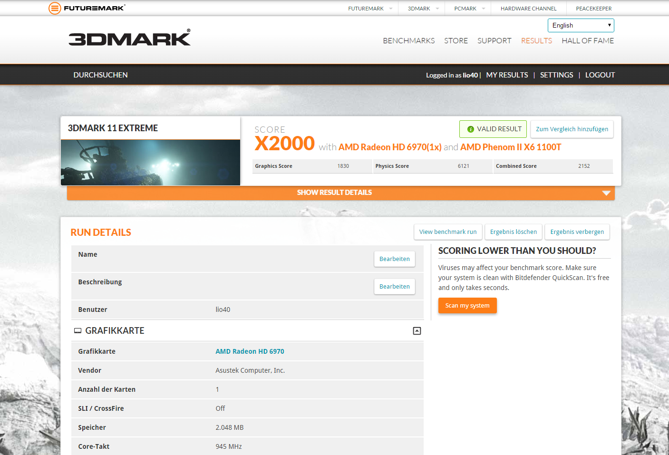
Task: Click the Benutzer value lio40
Action: 223,310
